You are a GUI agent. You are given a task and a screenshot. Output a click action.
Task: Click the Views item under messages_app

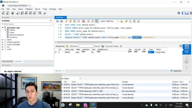tap(12, 32)
